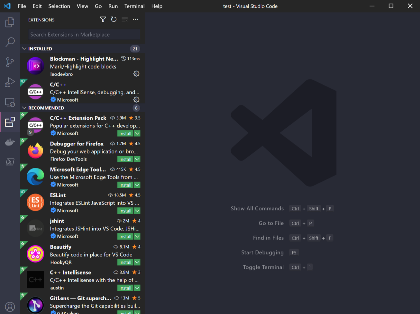Click the Find in Files hint text
Screen dimensions: 420x314
(x=268, y=238)
